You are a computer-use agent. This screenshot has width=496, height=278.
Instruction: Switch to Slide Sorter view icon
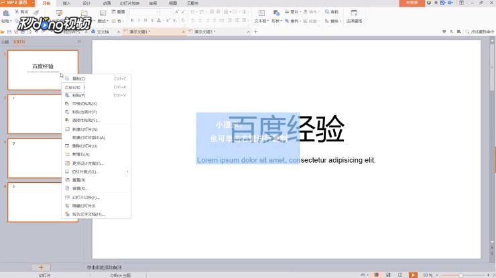tap(388, 275)
